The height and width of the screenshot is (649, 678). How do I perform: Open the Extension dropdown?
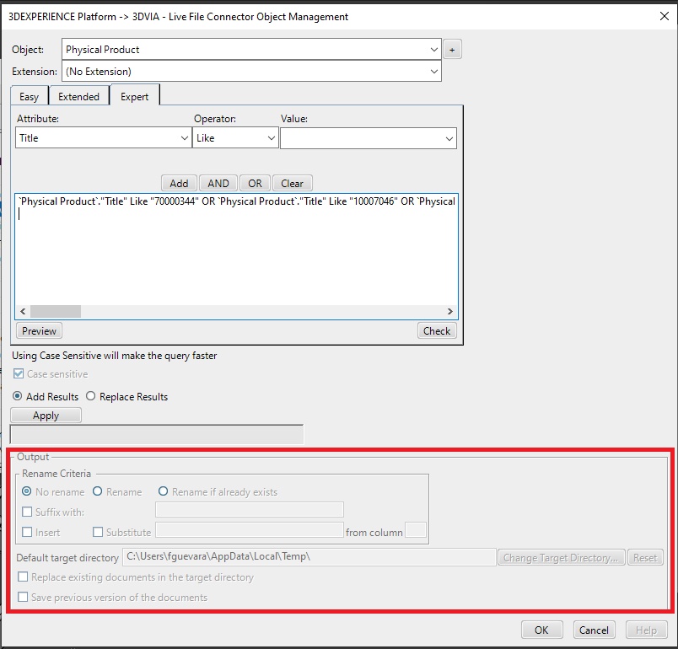[x=251, y=72]
